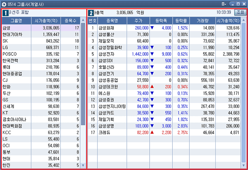Sort group list by 시가총액(억) header
The height and width of the screenshot is (170, 248).
[46, 21]
